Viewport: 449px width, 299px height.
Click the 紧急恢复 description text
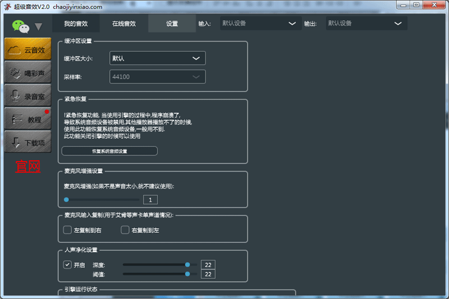tap(128, 126)
